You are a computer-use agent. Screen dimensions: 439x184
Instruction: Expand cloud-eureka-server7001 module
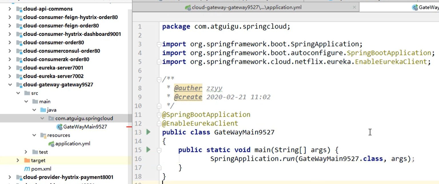[10, 68]
